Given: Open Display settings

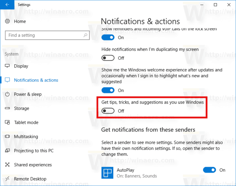Looking at the screenshot, I should (x=21, y=66).
